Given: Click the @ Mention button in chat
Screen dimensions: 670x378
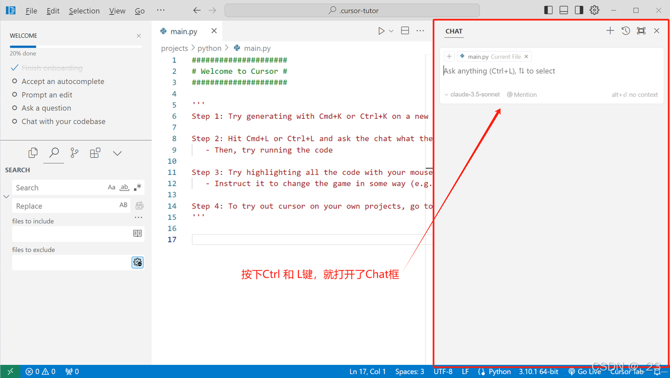Looking at the screenshot, I should click(522, 95).
